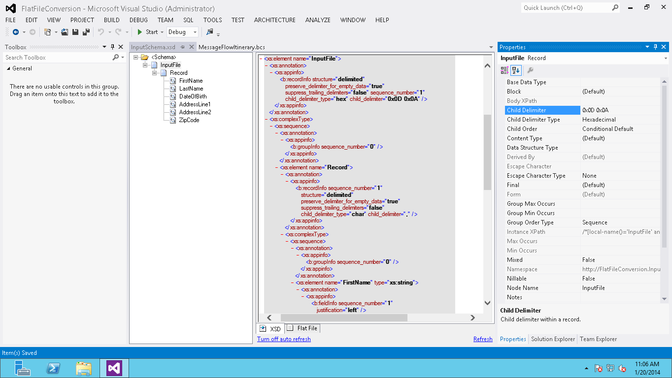Click the Search Toolbox magnifier icon
672x378 pixels.
pos(116,58)
